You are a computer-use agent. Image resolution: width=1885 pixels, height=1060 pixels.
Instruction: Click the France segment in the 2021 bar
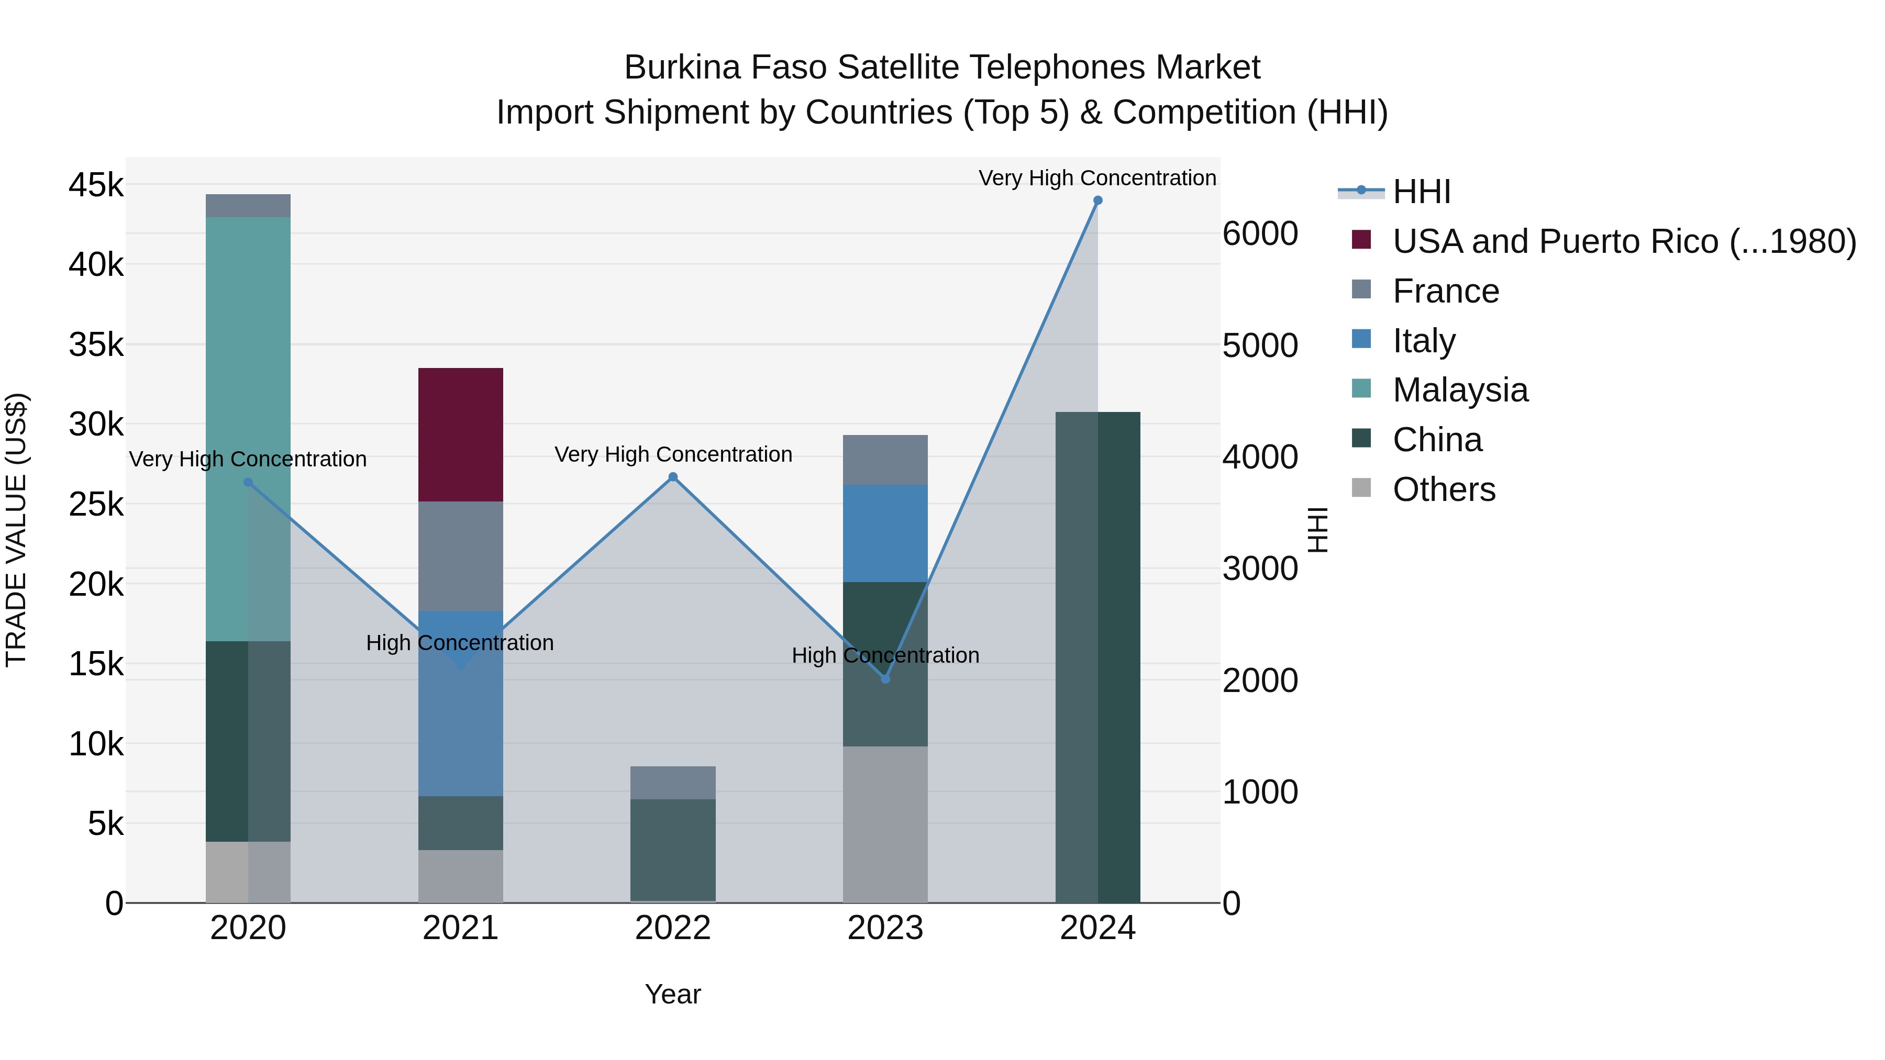point(460,557)
